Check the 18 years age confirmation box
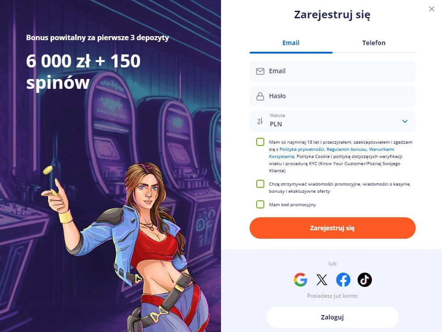The height and width of the screenshot is (332, 442). pos(260,142)
